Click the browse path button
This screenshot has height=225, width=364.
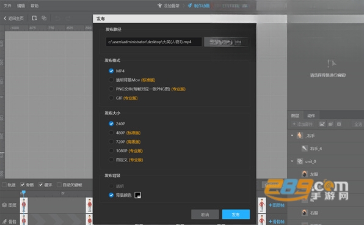pos(225,42)
